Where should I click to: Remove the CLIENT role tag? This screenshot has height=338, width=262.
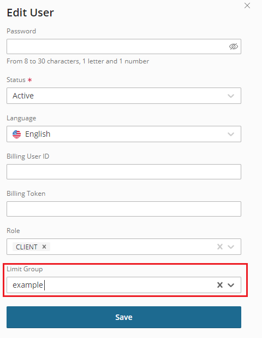pos(44,247)
